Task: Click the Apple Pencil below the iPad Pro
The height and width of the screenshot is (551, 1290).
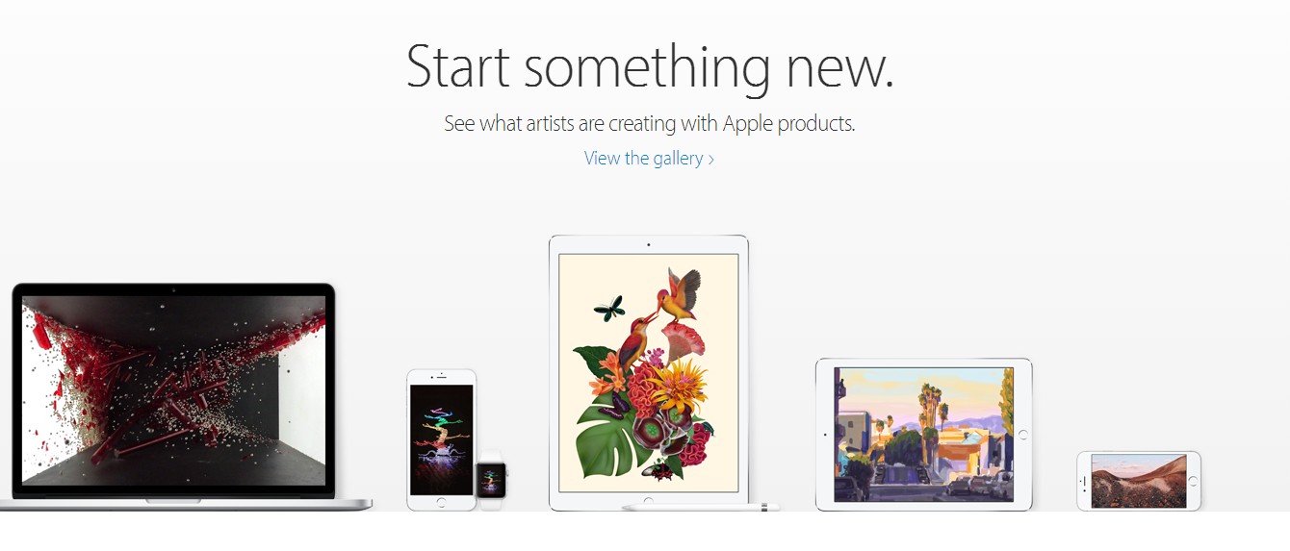Action: click(701, 507)
